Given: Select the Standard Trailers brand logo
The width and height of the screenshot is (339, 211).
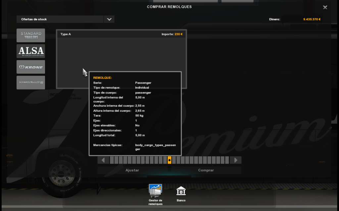Looking at the screenshot, I should pyautogui.click(x=31, y=35).
